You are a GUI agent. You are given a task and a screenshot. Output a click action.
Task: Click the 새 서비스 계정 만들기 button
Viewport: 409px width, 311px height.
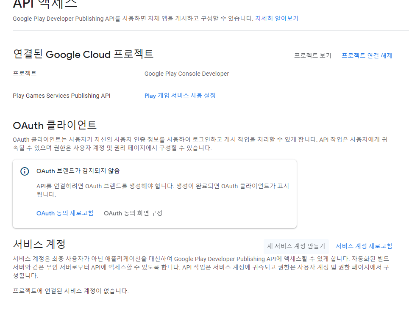(x=296, y=246)
